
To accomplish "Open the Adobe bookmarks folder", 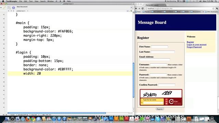I will click(185, 12).
